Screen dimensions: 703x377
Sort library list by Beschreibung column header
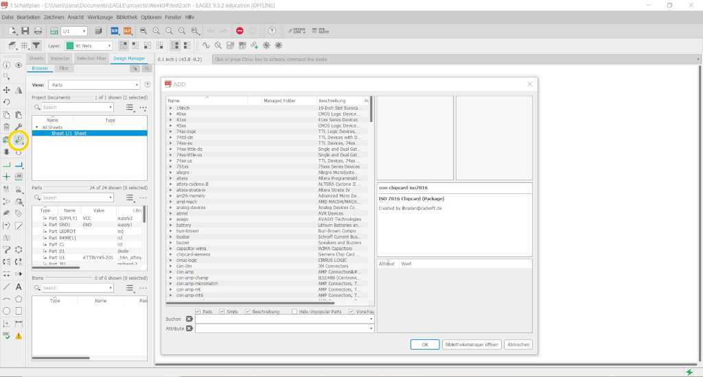point(340,101)
